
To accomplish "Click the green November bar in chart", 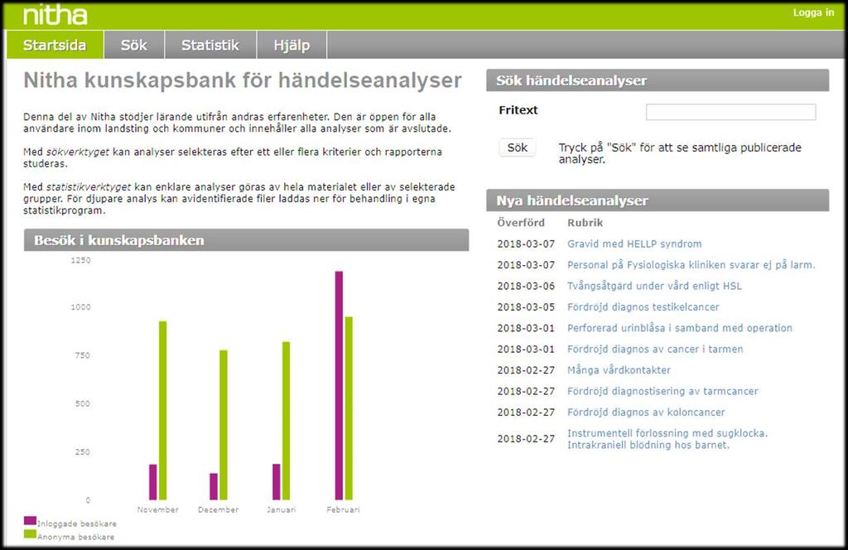I will [163, 411].
